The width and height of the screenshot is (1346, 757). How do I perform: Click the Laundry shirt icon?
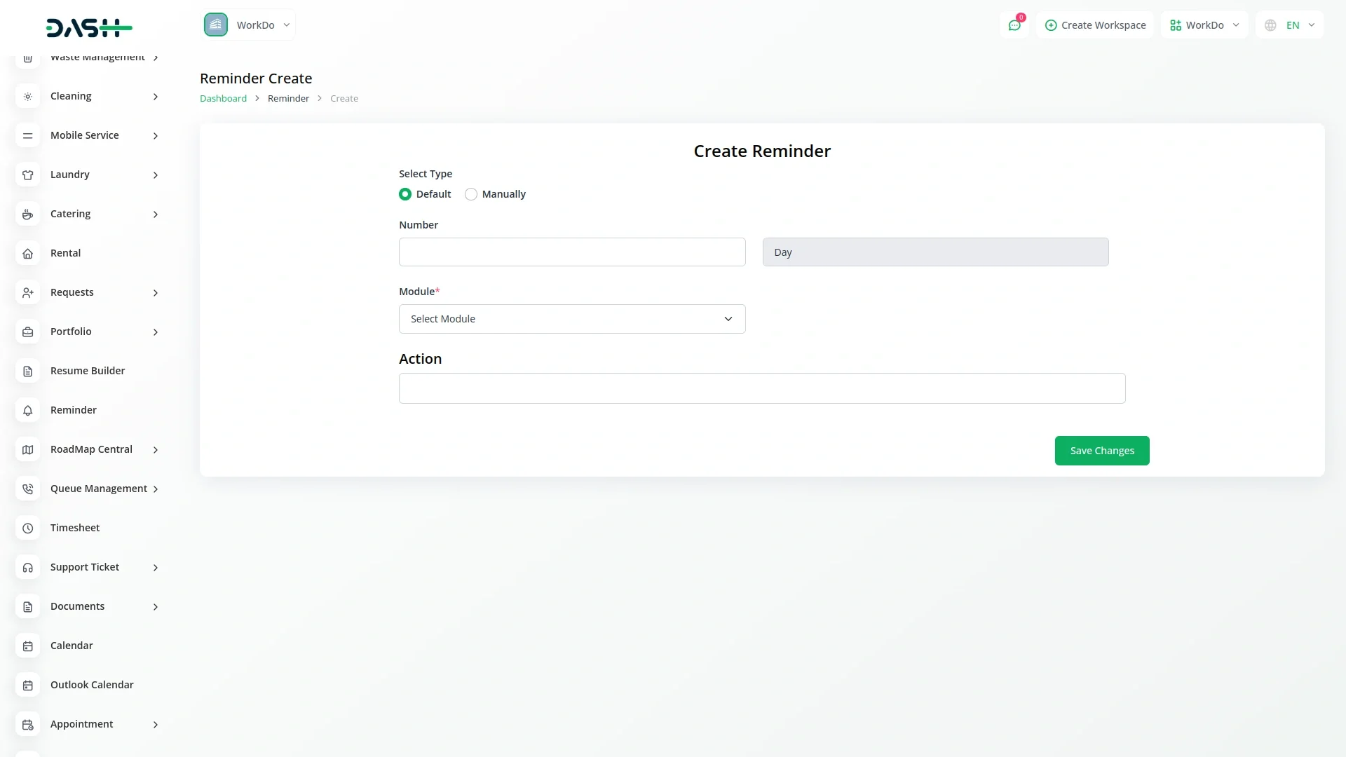(x=27, y=175)
